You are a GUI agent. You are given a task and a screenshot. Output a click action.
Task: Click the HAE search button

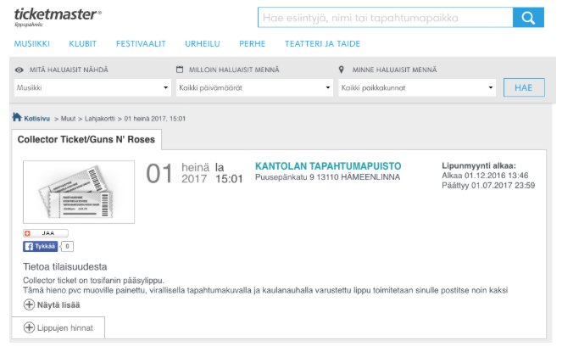(524, 87)
